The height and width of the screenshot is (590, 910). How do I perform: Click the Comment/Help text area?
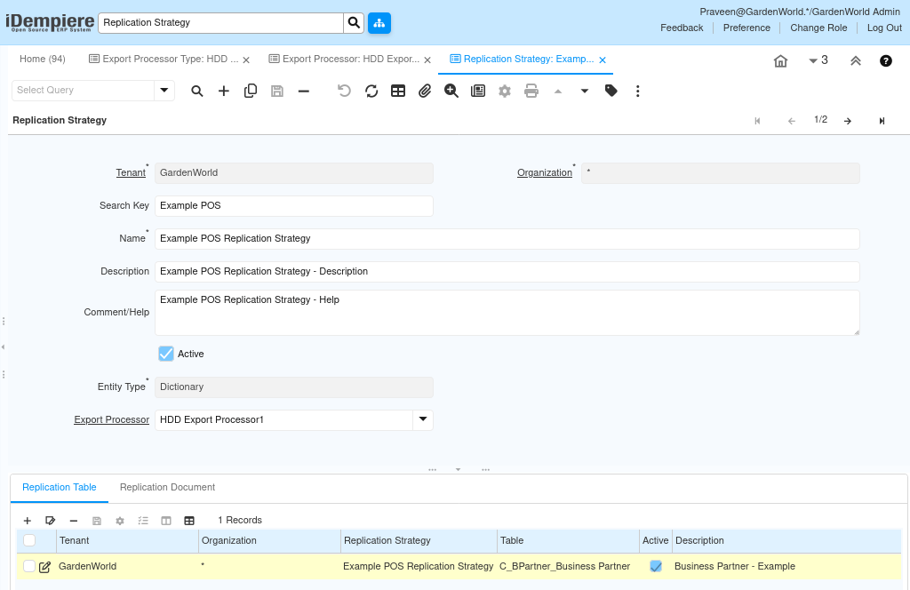507,313
